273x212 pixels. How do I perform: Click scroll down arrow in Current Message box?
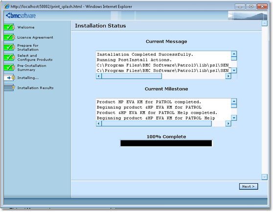[x=234, y=71]
